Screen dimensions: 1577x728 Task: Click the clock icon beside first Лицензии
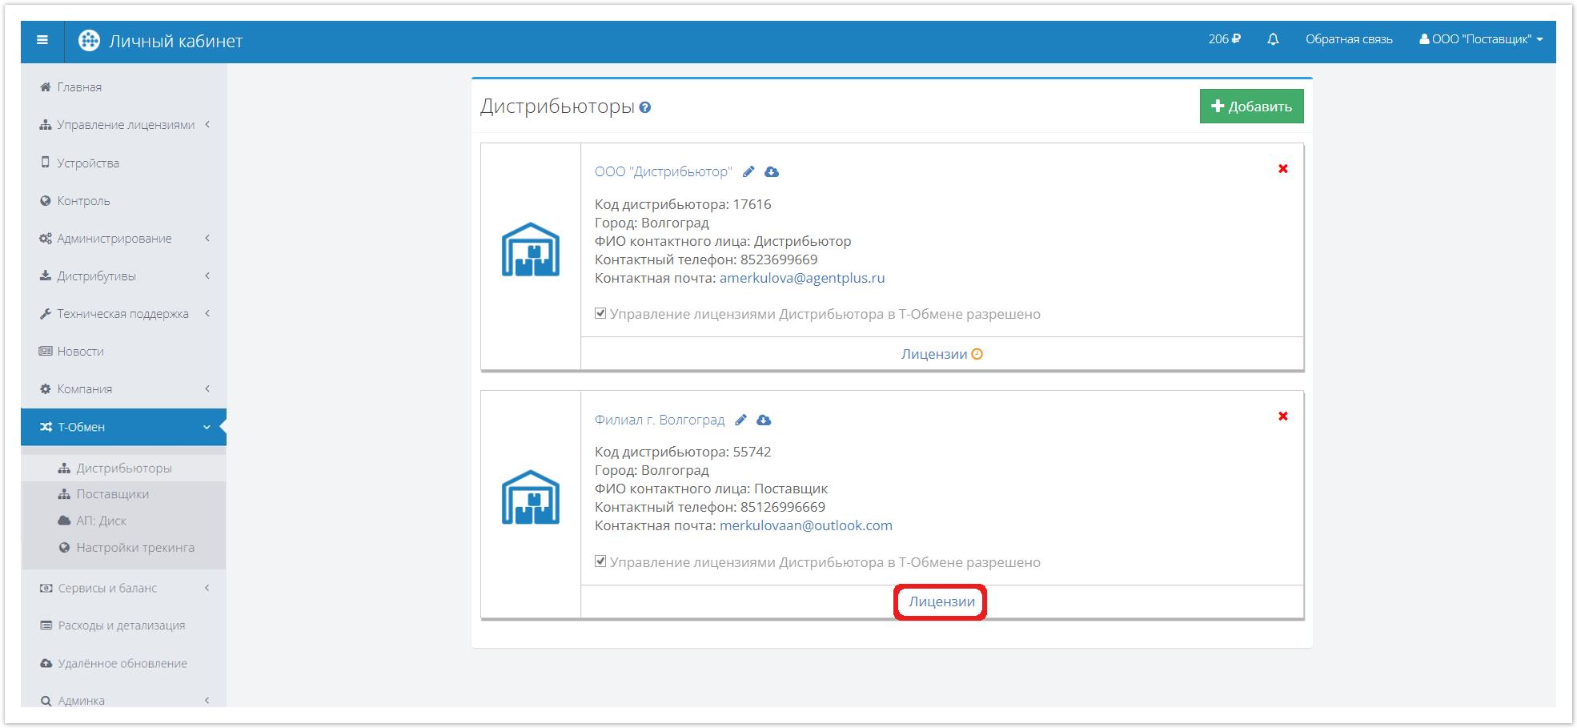pyautogui.click(x=977, y=354)
